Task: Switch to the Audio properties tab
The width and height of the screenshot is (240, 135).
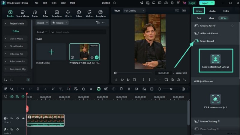Action: [212, 11]
